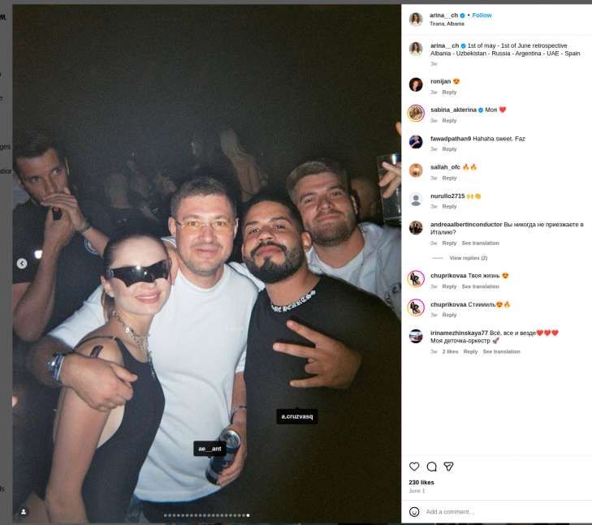Open sabina_akterina's story ring avatar
Viewport: 592px width, 525px height.
[416, 113]
